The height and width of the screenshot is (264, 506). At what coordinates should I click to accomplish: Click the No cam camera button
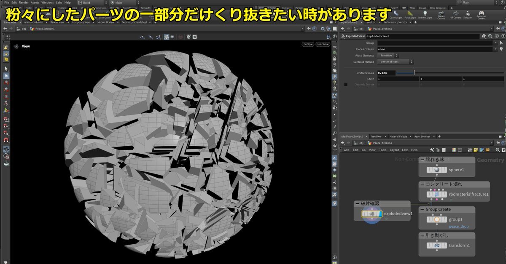pyautogui.click(x=323, y=44)
